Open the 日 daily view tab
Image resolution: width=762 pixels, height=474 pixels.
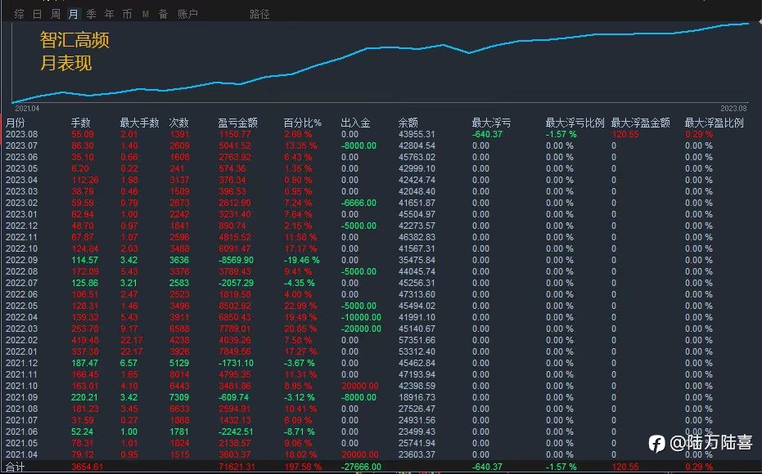tap(38, 14)
